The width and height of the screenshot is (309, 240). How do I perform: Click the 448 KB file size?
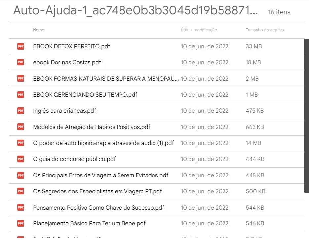(x=255, y=175)
